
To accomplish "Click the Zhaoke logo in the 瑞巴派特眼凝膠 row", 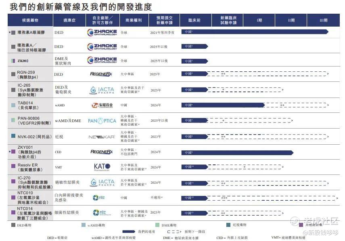I will click(102, 47).
